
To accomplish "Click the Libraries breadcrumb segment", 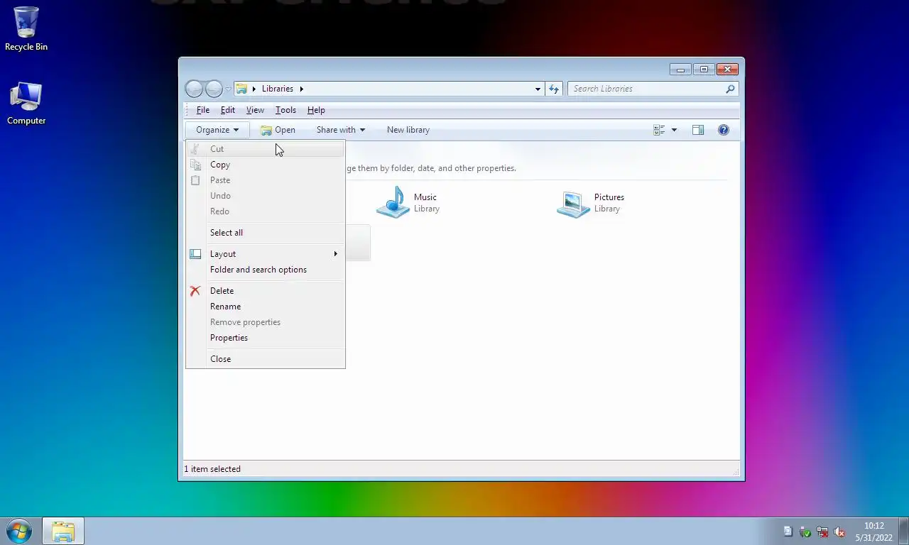I will click(277, 89).
